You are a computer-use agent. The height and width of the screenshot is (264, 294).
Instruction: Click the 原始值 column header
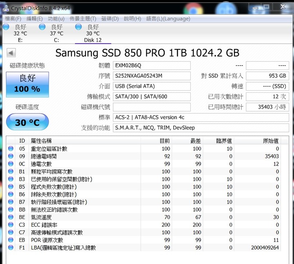coord(257,141)
